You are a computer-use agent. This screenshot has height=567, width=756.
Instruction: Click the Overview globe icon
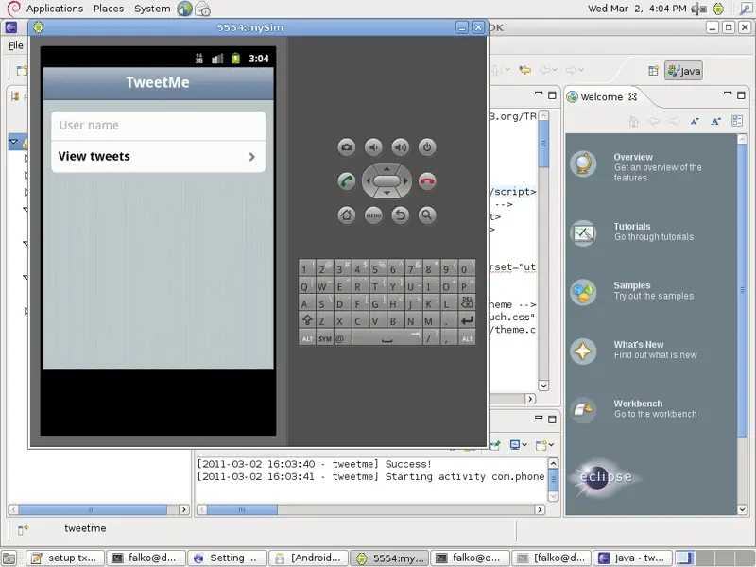pos(583,163)
